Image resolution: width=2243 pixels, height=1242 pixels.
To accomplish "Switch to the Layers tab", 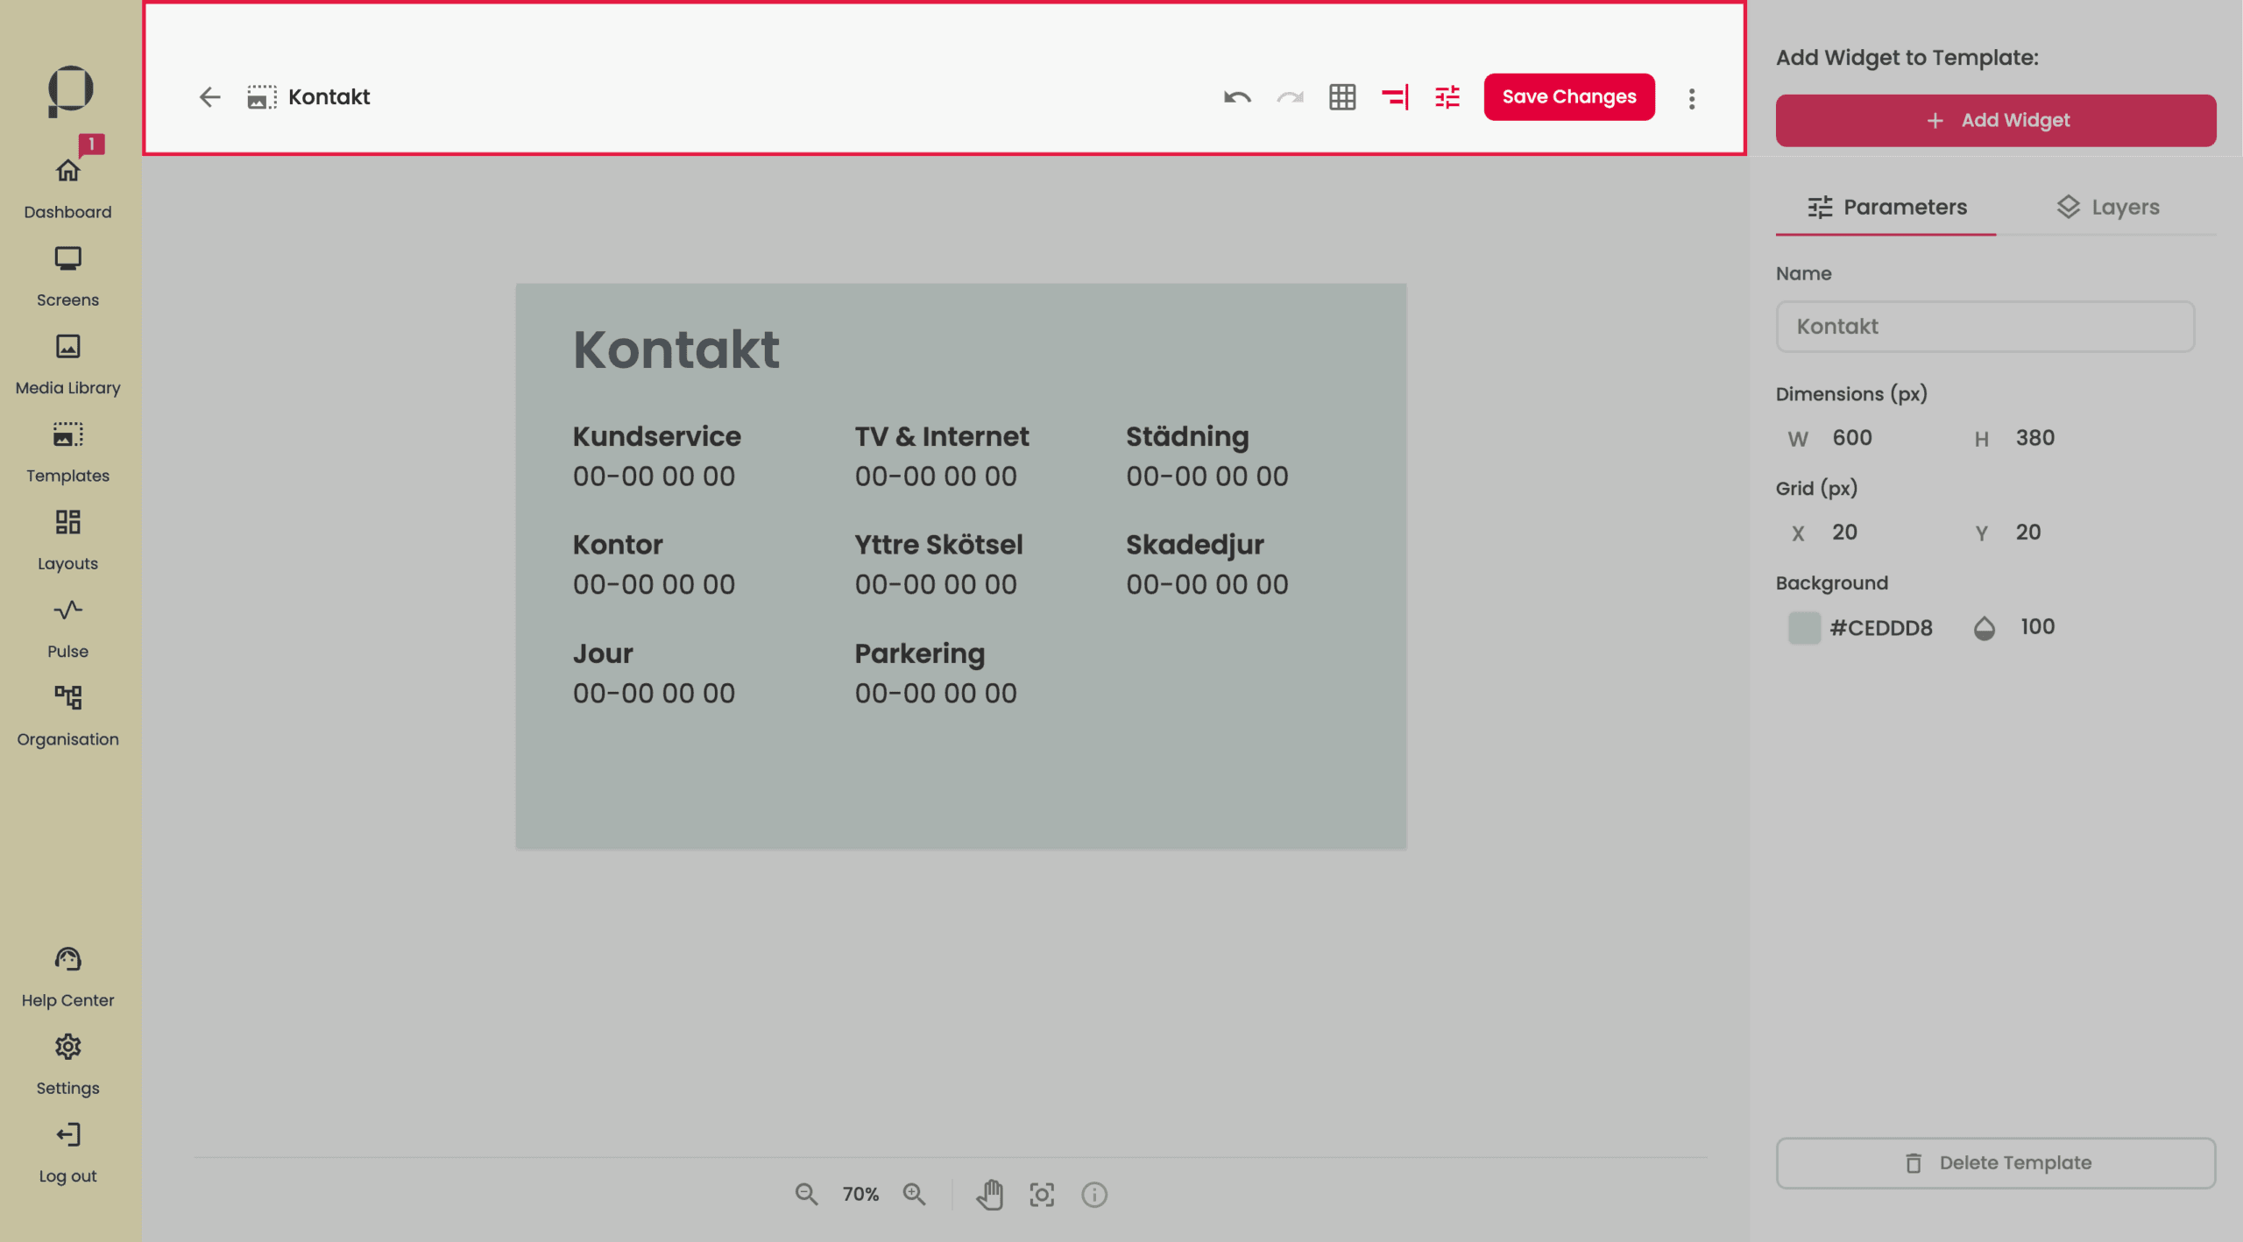I will 2107,208.
